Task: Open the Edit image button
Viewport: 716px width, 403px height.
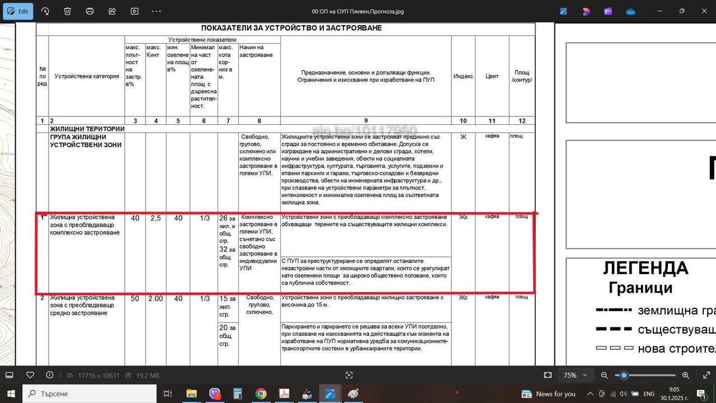Action: click(18, 11)
